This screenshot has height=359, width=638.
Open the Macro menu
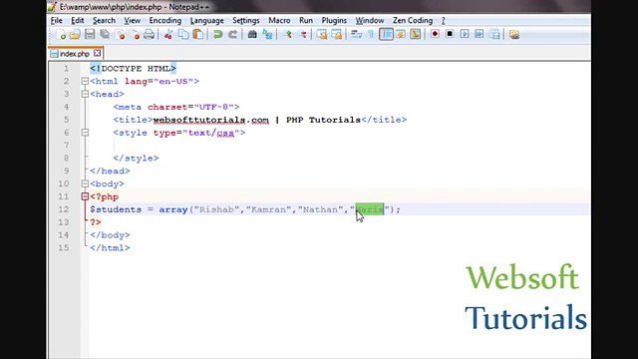279,20
